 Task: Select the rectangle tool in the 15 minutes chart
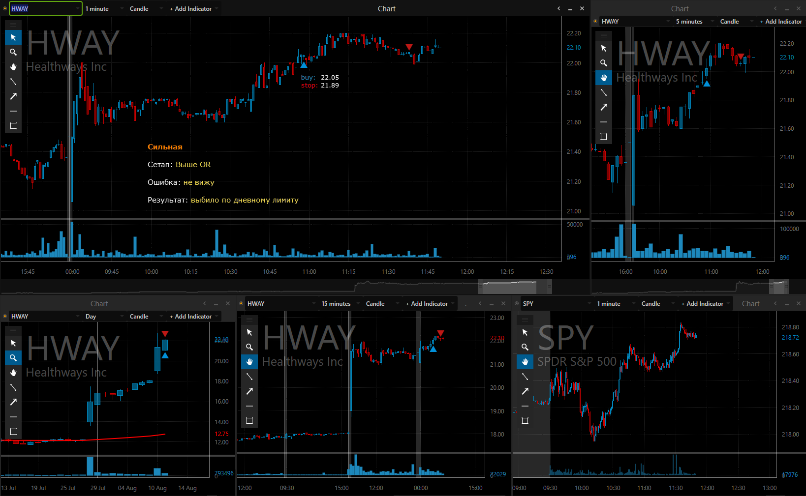coord(249,421)
